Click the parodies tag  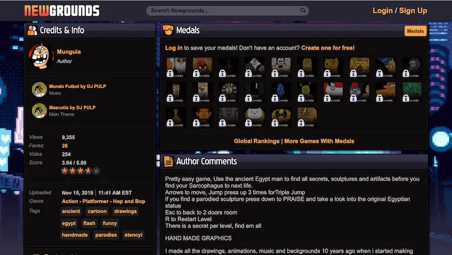(x=106, y=235)
